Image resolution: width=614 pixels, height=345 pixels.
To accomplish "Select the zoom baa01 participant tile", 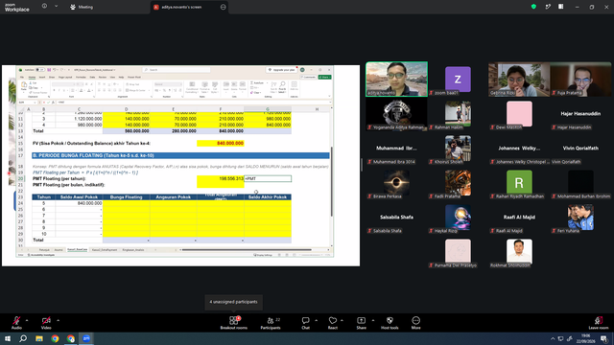I will coord(458,79).
